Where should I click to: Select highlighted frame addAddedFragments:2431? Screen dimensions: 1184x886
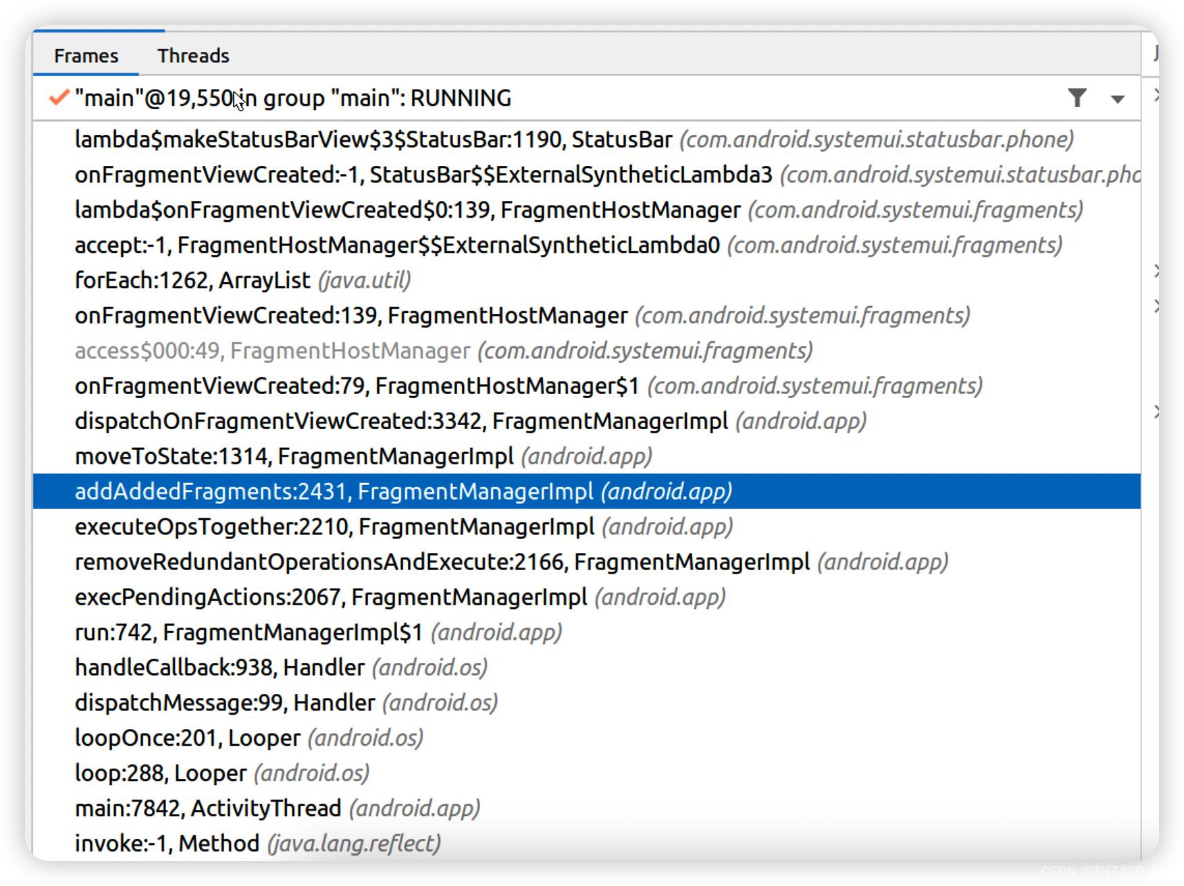pyautogui.click(x=586, y=491)
